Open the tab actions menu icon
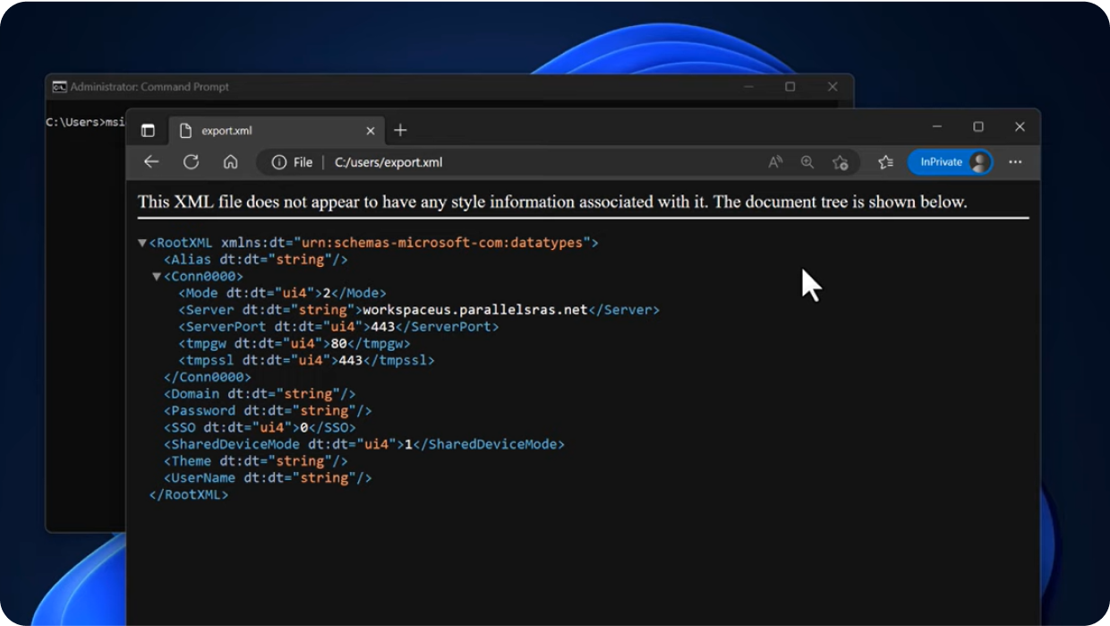Screen dimensions: 1110x626 pyautogui.click(x=148, y=131)
